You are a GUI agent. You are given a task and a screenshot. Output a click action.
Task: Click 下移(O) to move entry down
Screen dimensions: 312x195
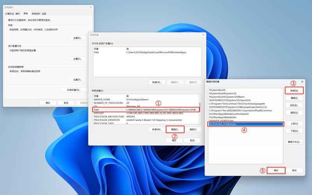pos(294,131)
